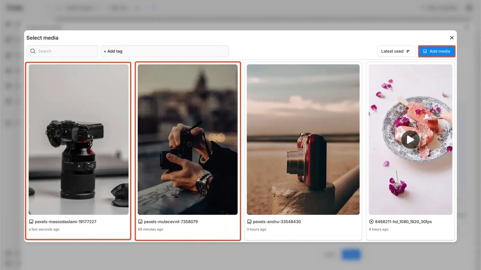481x270 pixels.
Task: Select the black camera with lens photo
Action: [78, 139]
